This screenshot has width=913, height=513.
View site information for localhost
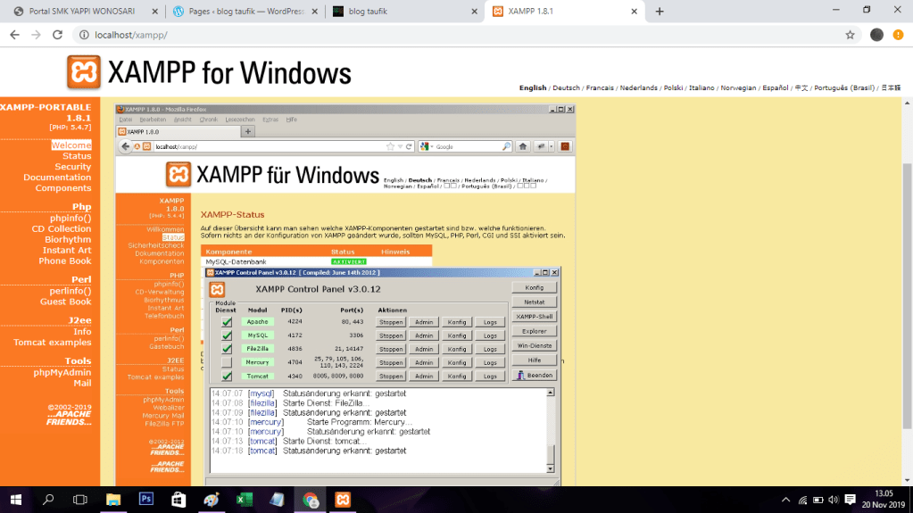point(83,35)
